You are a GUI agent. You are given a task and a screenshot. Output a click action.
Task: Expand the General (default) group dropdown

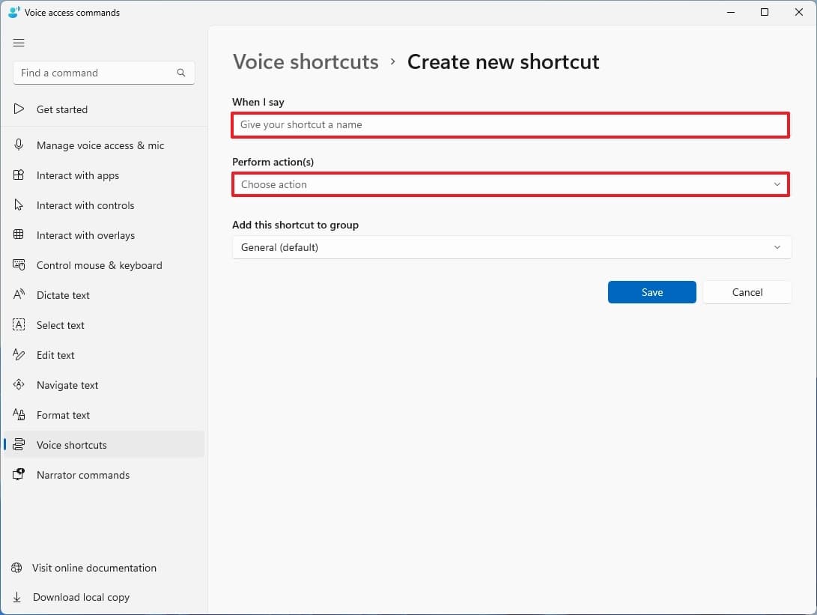511,247
